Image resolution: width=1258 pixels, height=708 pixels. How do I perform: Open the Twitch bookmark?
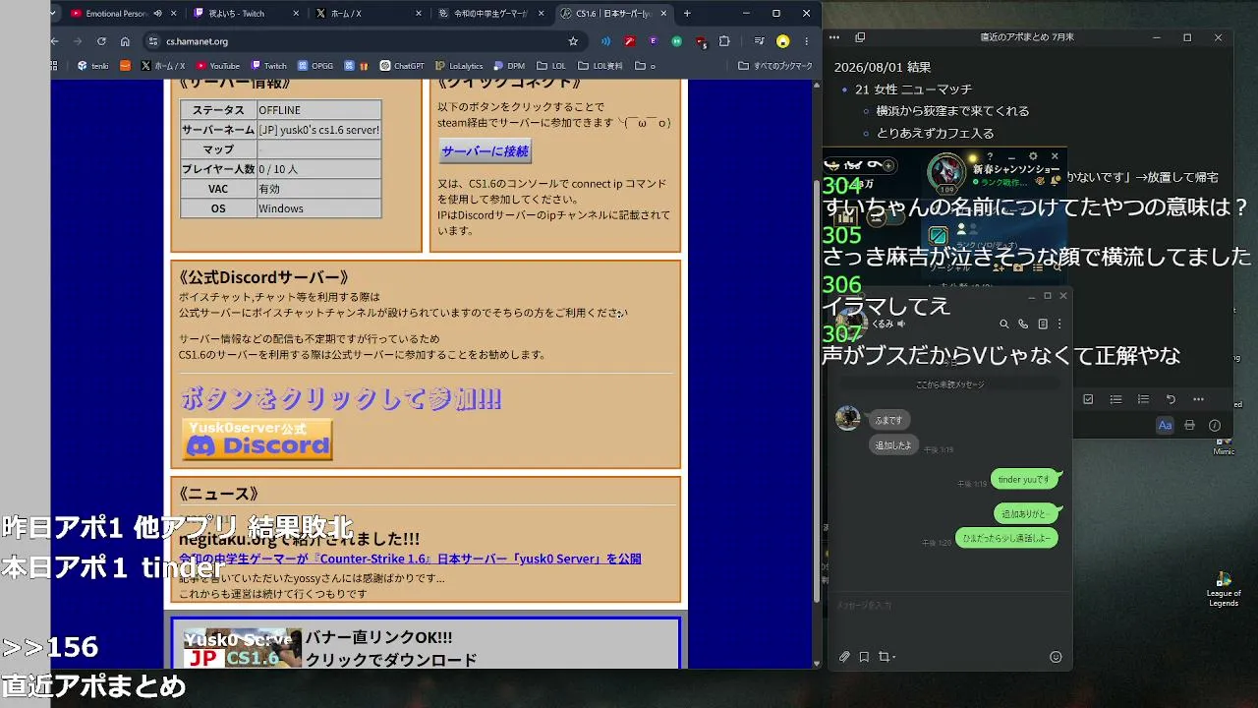coord(269,66)
